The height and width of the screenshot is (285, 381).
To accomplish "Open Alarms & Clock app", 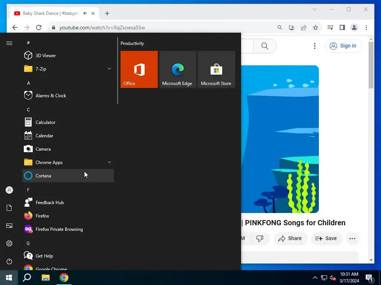I will (x=68, y=95).
